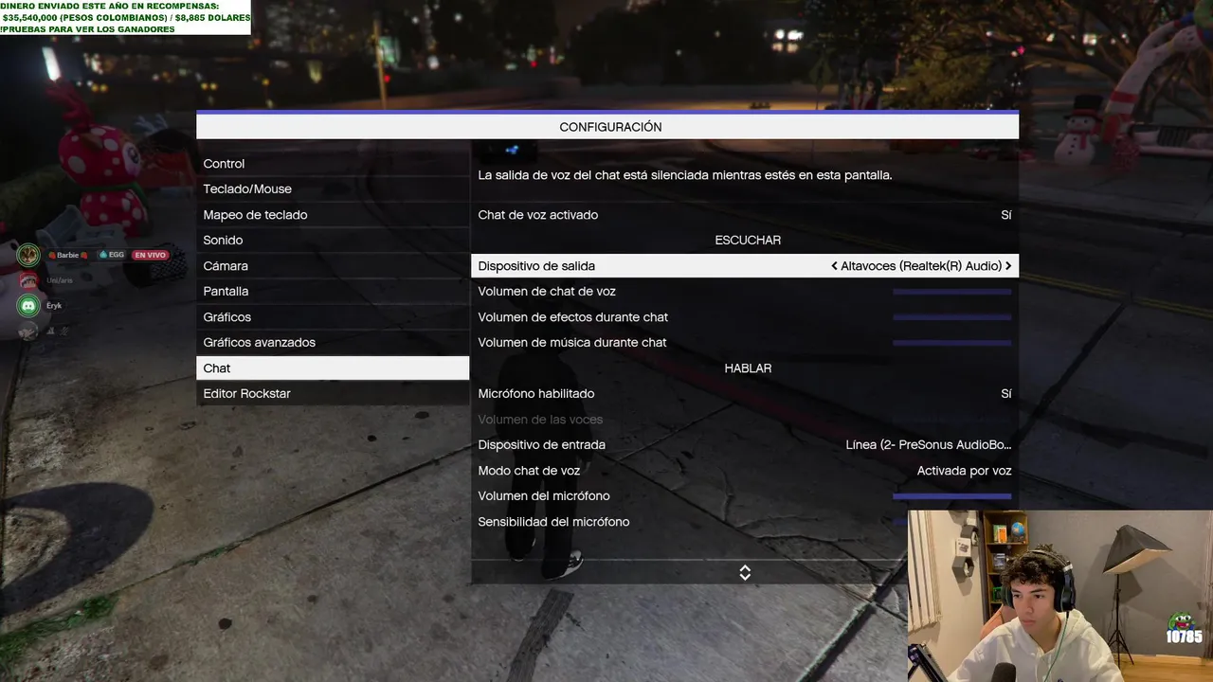
Task: Click the red EN VIVO live badge
Action: pos(150,255)
